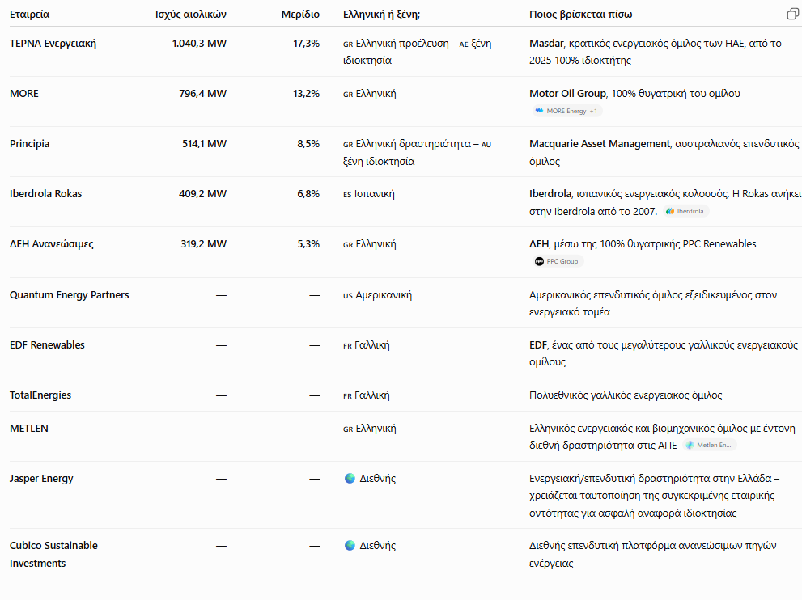Image resolution: width=802 pixels, height=600 pixels.
Task: Select the Μερίδιο column header
Action: pyautogui.click(x=300, y=15)
